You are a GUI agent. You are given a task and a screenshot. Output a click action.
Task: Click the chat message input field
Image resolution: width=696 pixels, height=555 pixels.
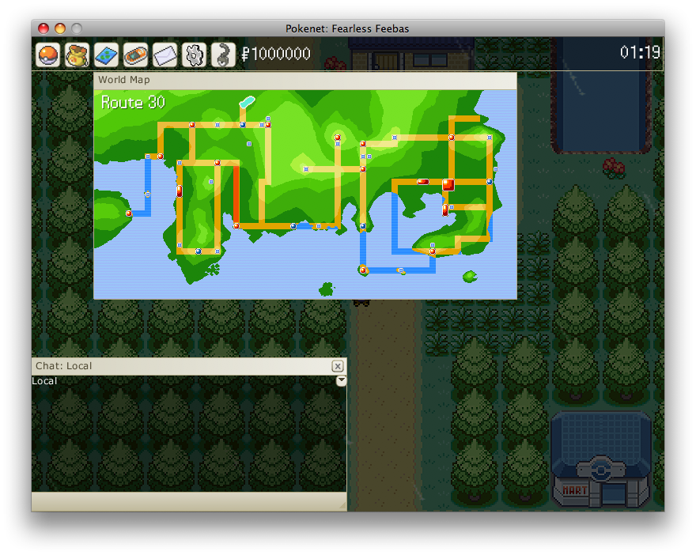[x=189, y=501]
